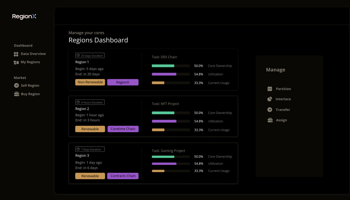Click Renewable tag on Region 3

click(x=90, y=176)
